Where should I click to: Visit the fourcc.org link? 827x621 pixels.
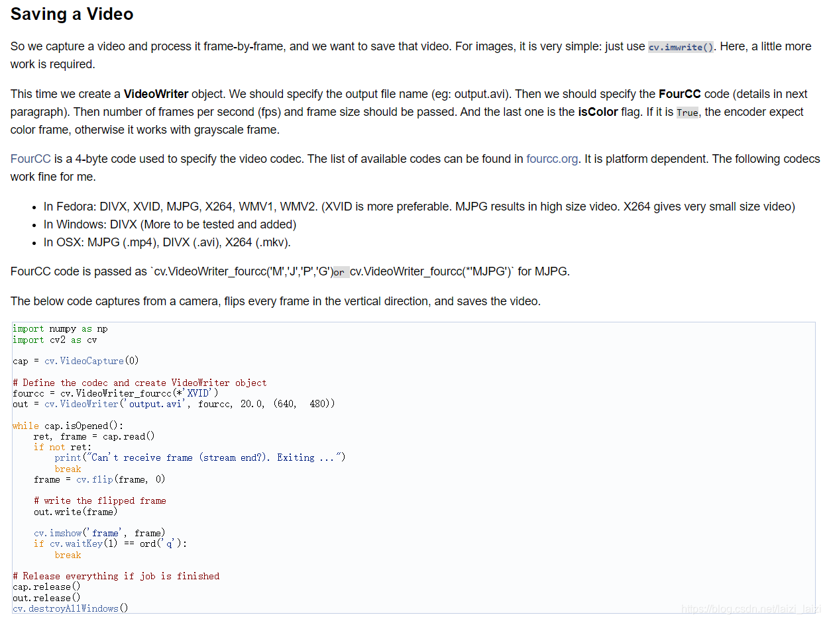pos(552,159)
